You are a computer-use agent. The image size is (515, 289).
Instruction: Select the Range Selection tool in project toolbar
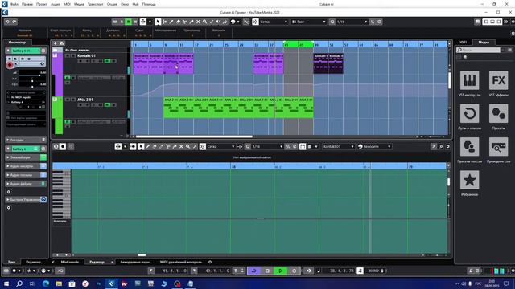click(164, 22)
